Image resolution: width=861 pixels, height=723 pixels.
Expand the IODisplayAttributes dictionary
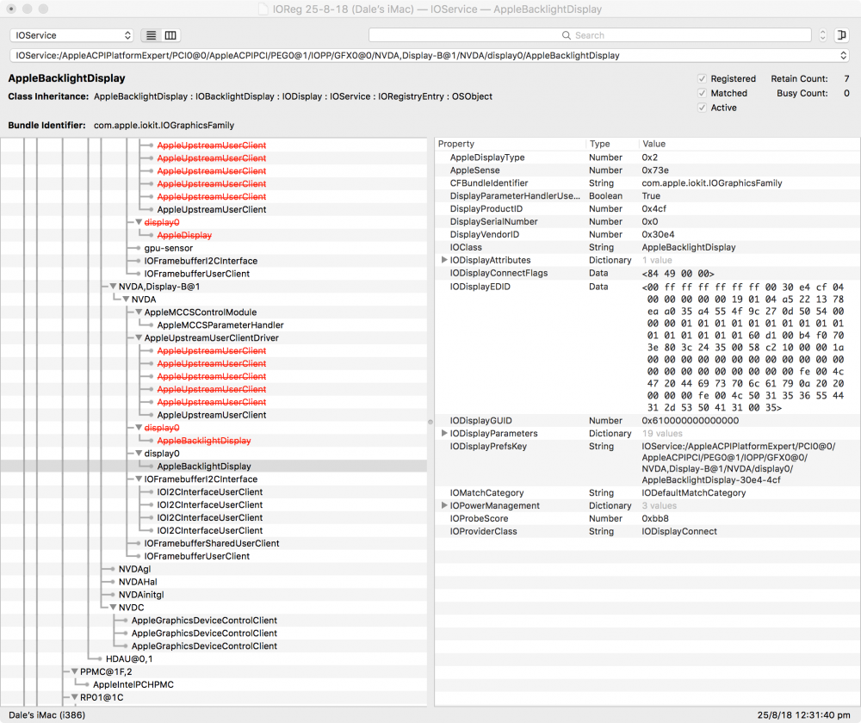pos(443,260)
